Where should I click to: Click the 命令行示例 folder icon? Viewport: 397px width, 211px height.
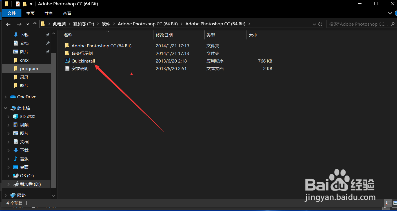point(67,53)
